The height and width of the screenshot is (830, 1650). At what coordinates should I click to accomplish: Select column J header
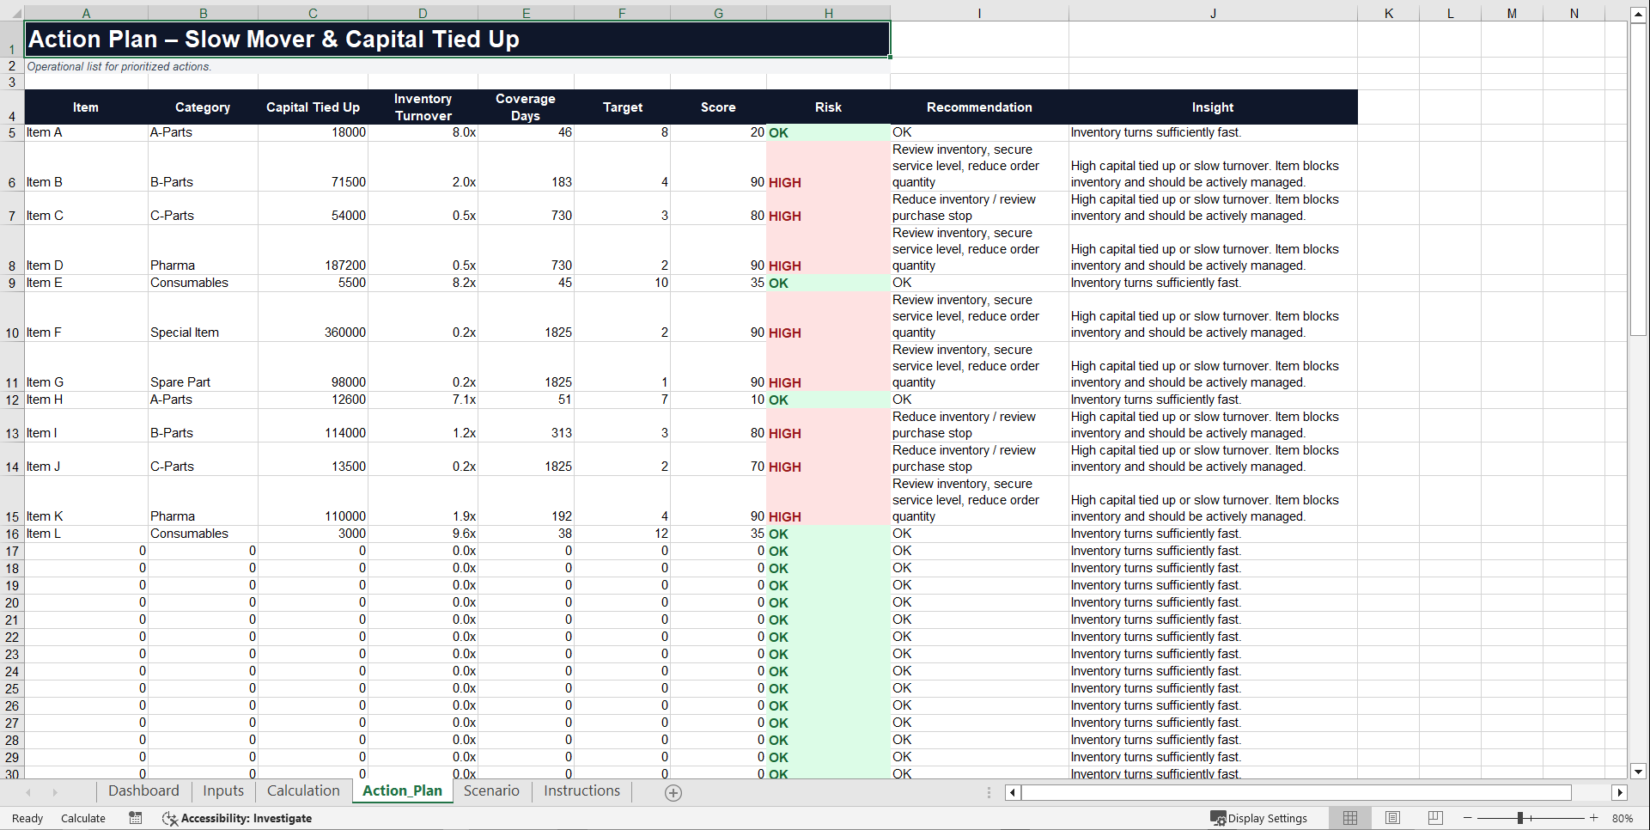tap(1213, 13)
